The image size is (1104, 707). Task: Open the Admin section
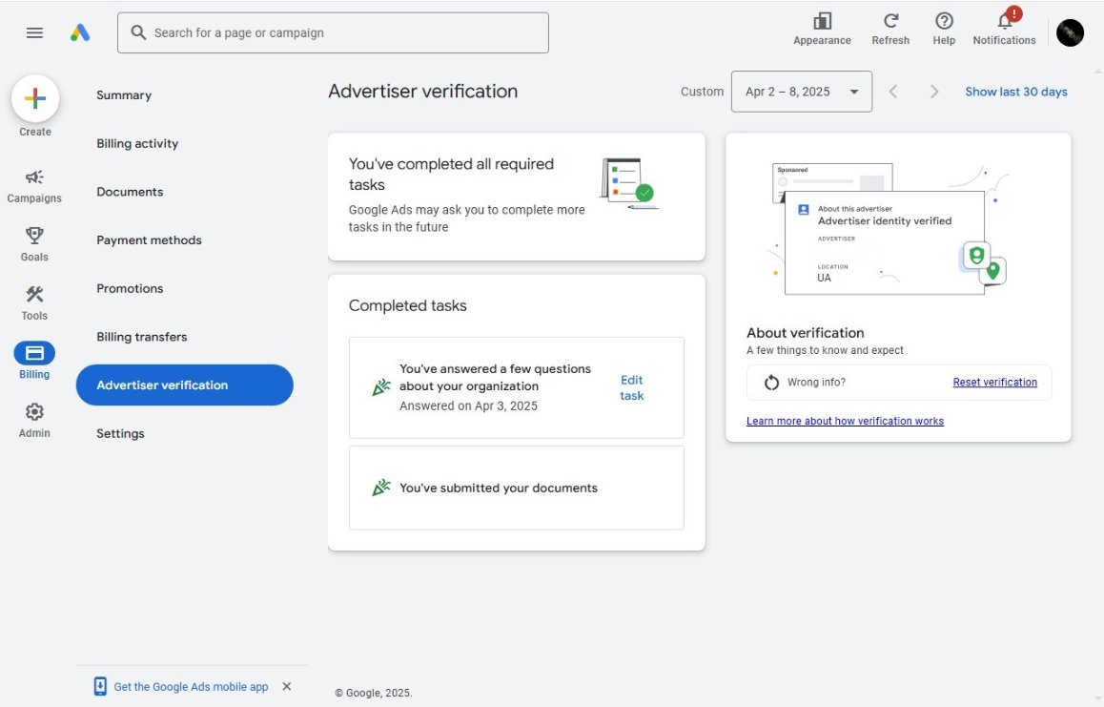pos(34,421)
